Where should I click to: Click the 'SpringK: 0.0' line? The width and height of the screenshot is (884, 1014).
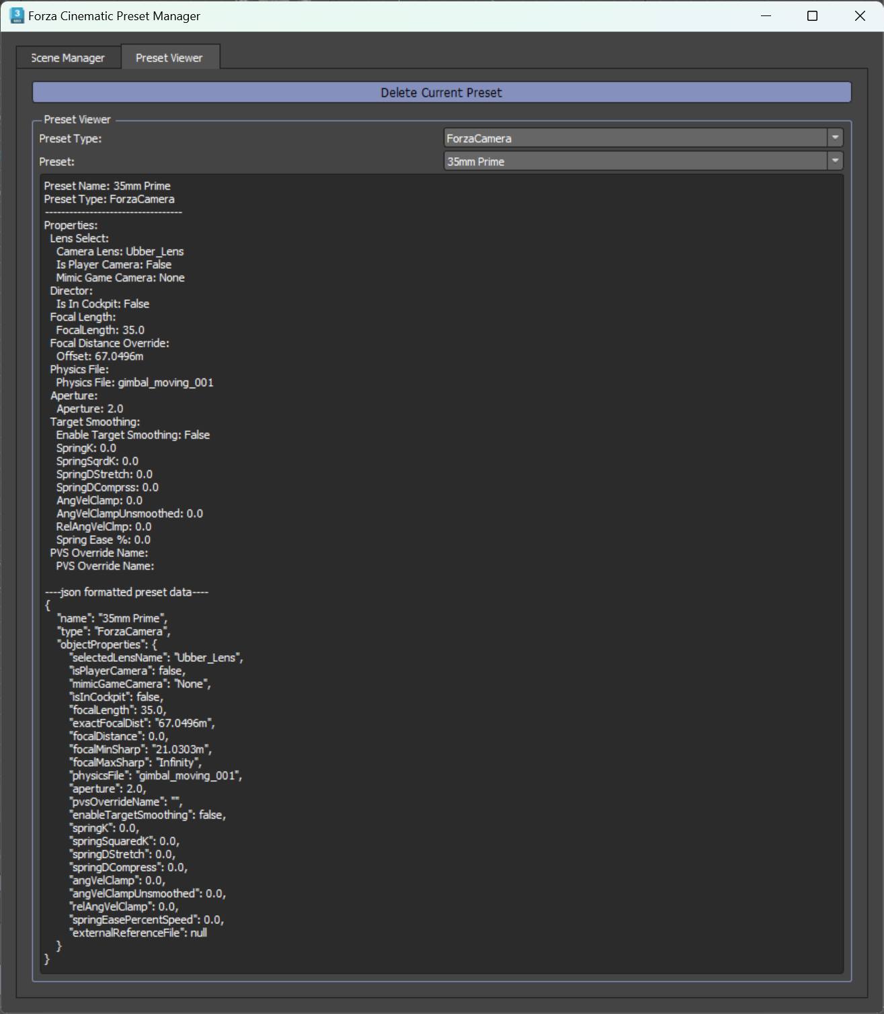pyautogui.click(x=87, y=448)
